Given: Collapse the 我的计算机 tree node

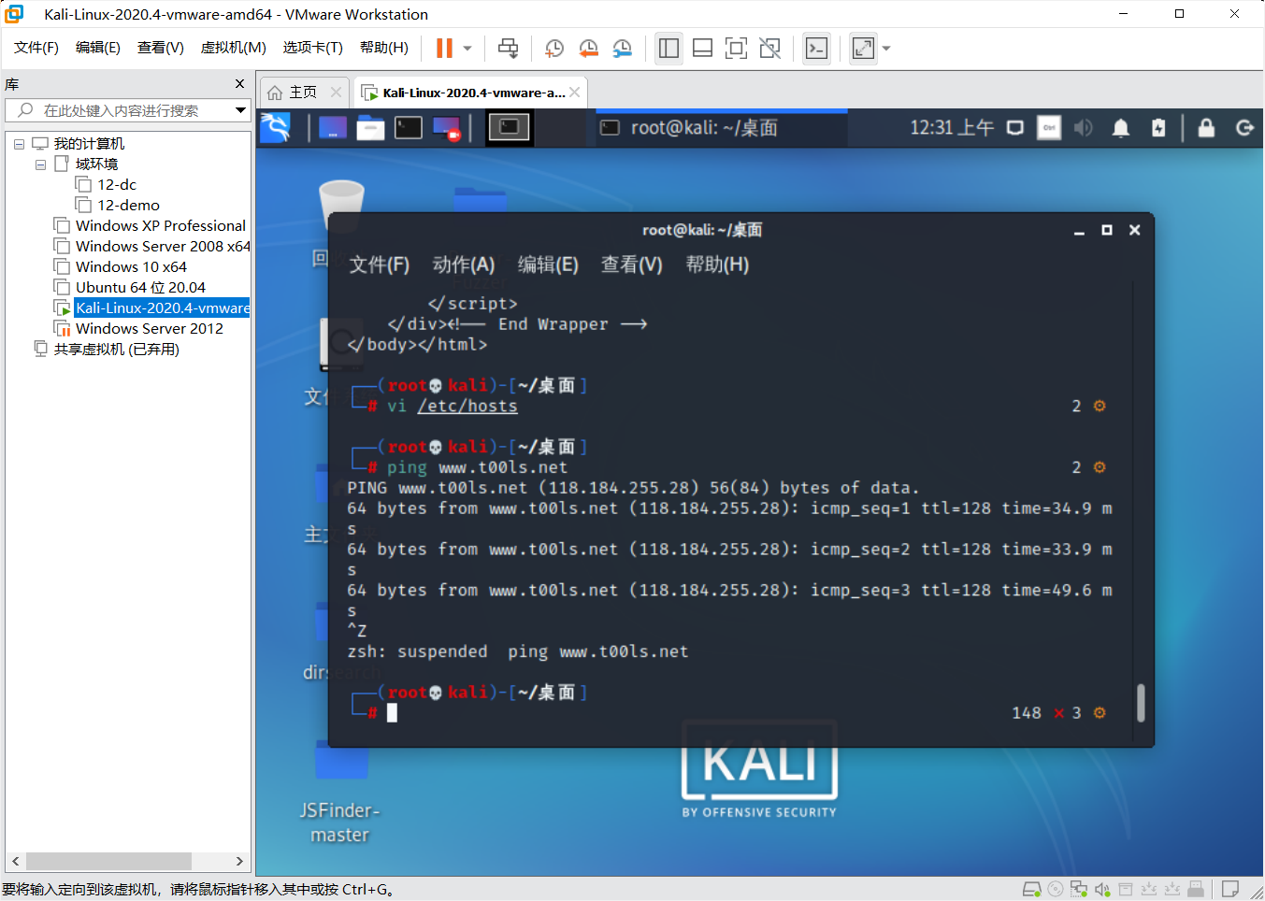Looking at the screenshot, I should (x=19, y=144).
